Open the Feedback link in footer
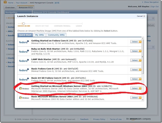 pos(84,119)
